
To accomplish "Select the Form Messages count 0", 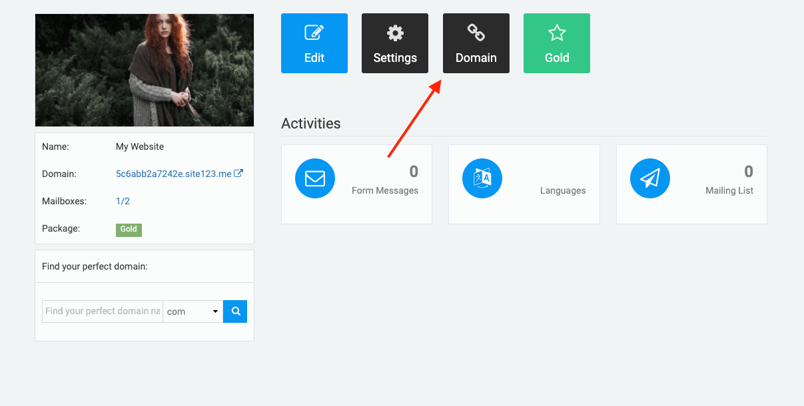I will click(x=414, y=172).
